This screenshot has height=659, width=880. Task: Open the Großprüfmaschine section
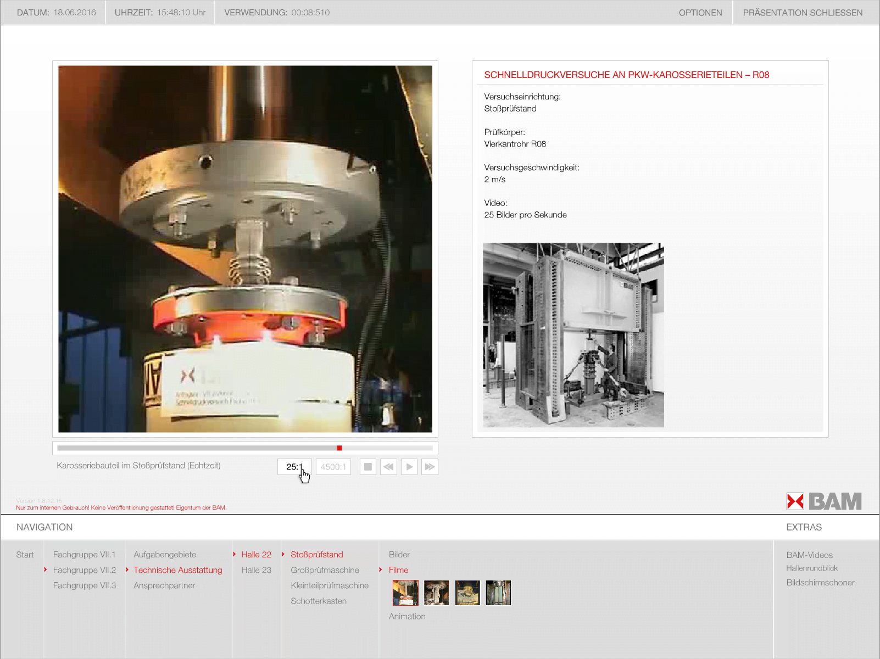325,570
